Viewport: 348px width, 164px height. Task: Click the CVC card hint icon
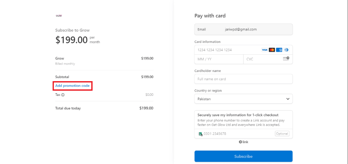coord(286,59)
